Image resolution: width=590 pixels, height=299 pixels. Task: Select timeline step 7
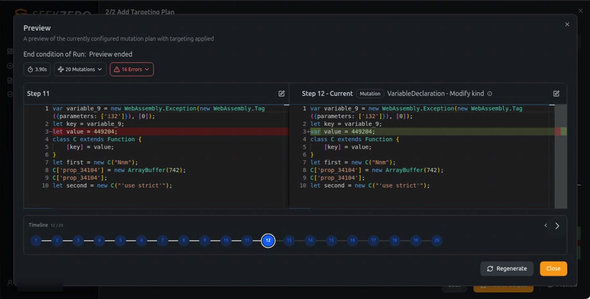[x=162, y=241]
